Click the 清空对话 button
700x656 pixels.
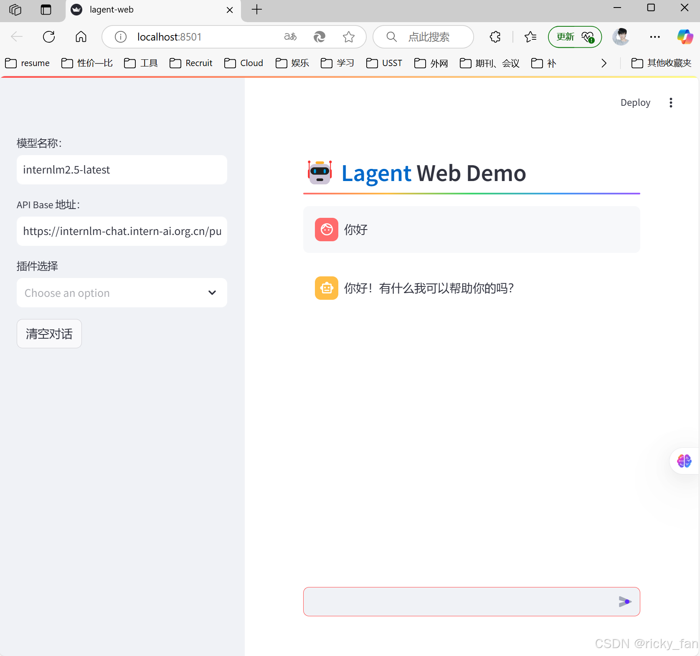49,334
